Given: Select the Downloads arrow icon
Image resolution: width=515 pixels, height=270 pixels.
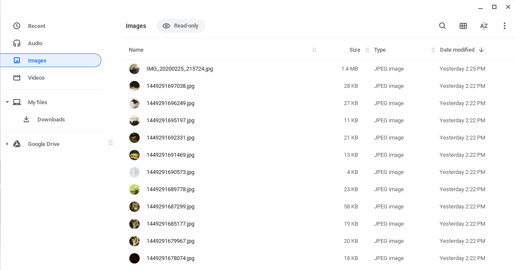Looking at the screenshot, I should coord(26,119).
